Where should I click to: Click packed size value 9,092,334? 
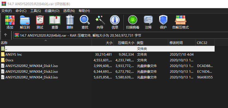pyautogui.click(x=126, y=55)
